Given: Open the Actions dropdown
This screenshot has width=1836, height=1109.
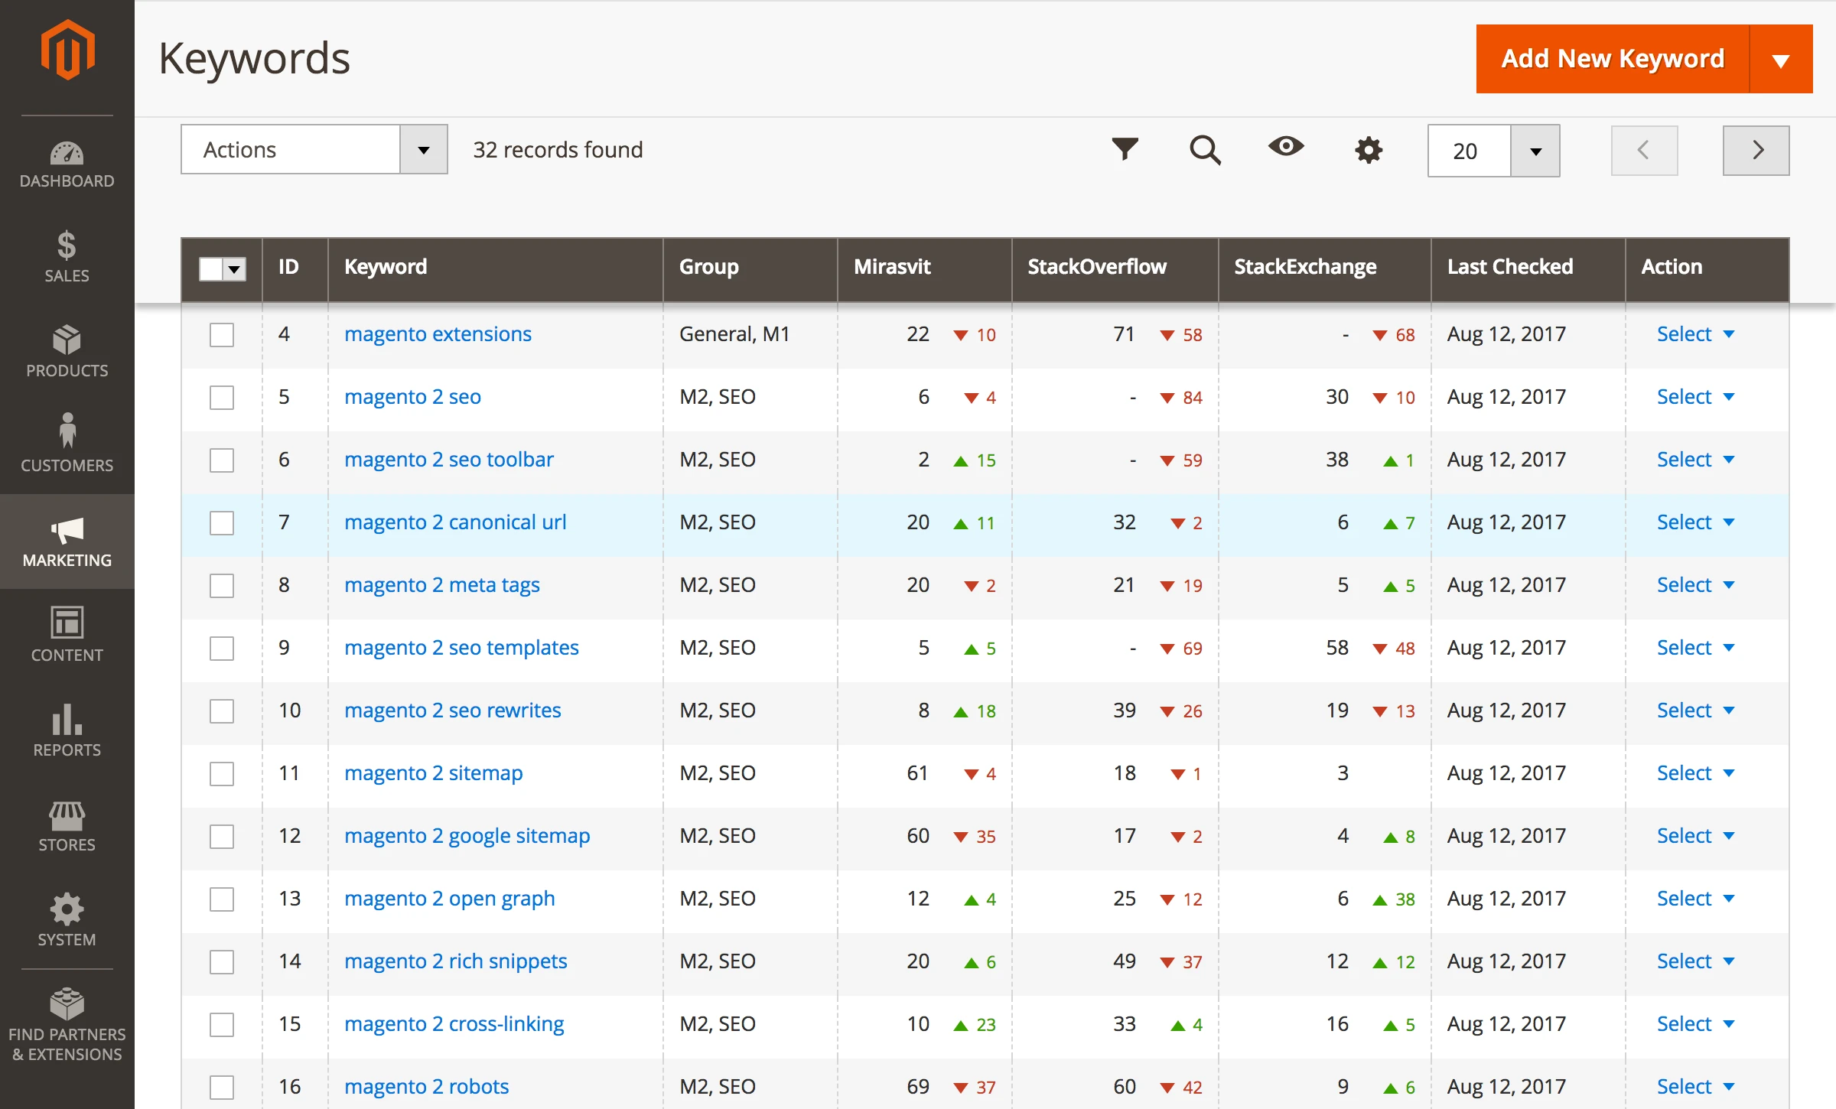Looking at the screenshot, I should 314,150.
